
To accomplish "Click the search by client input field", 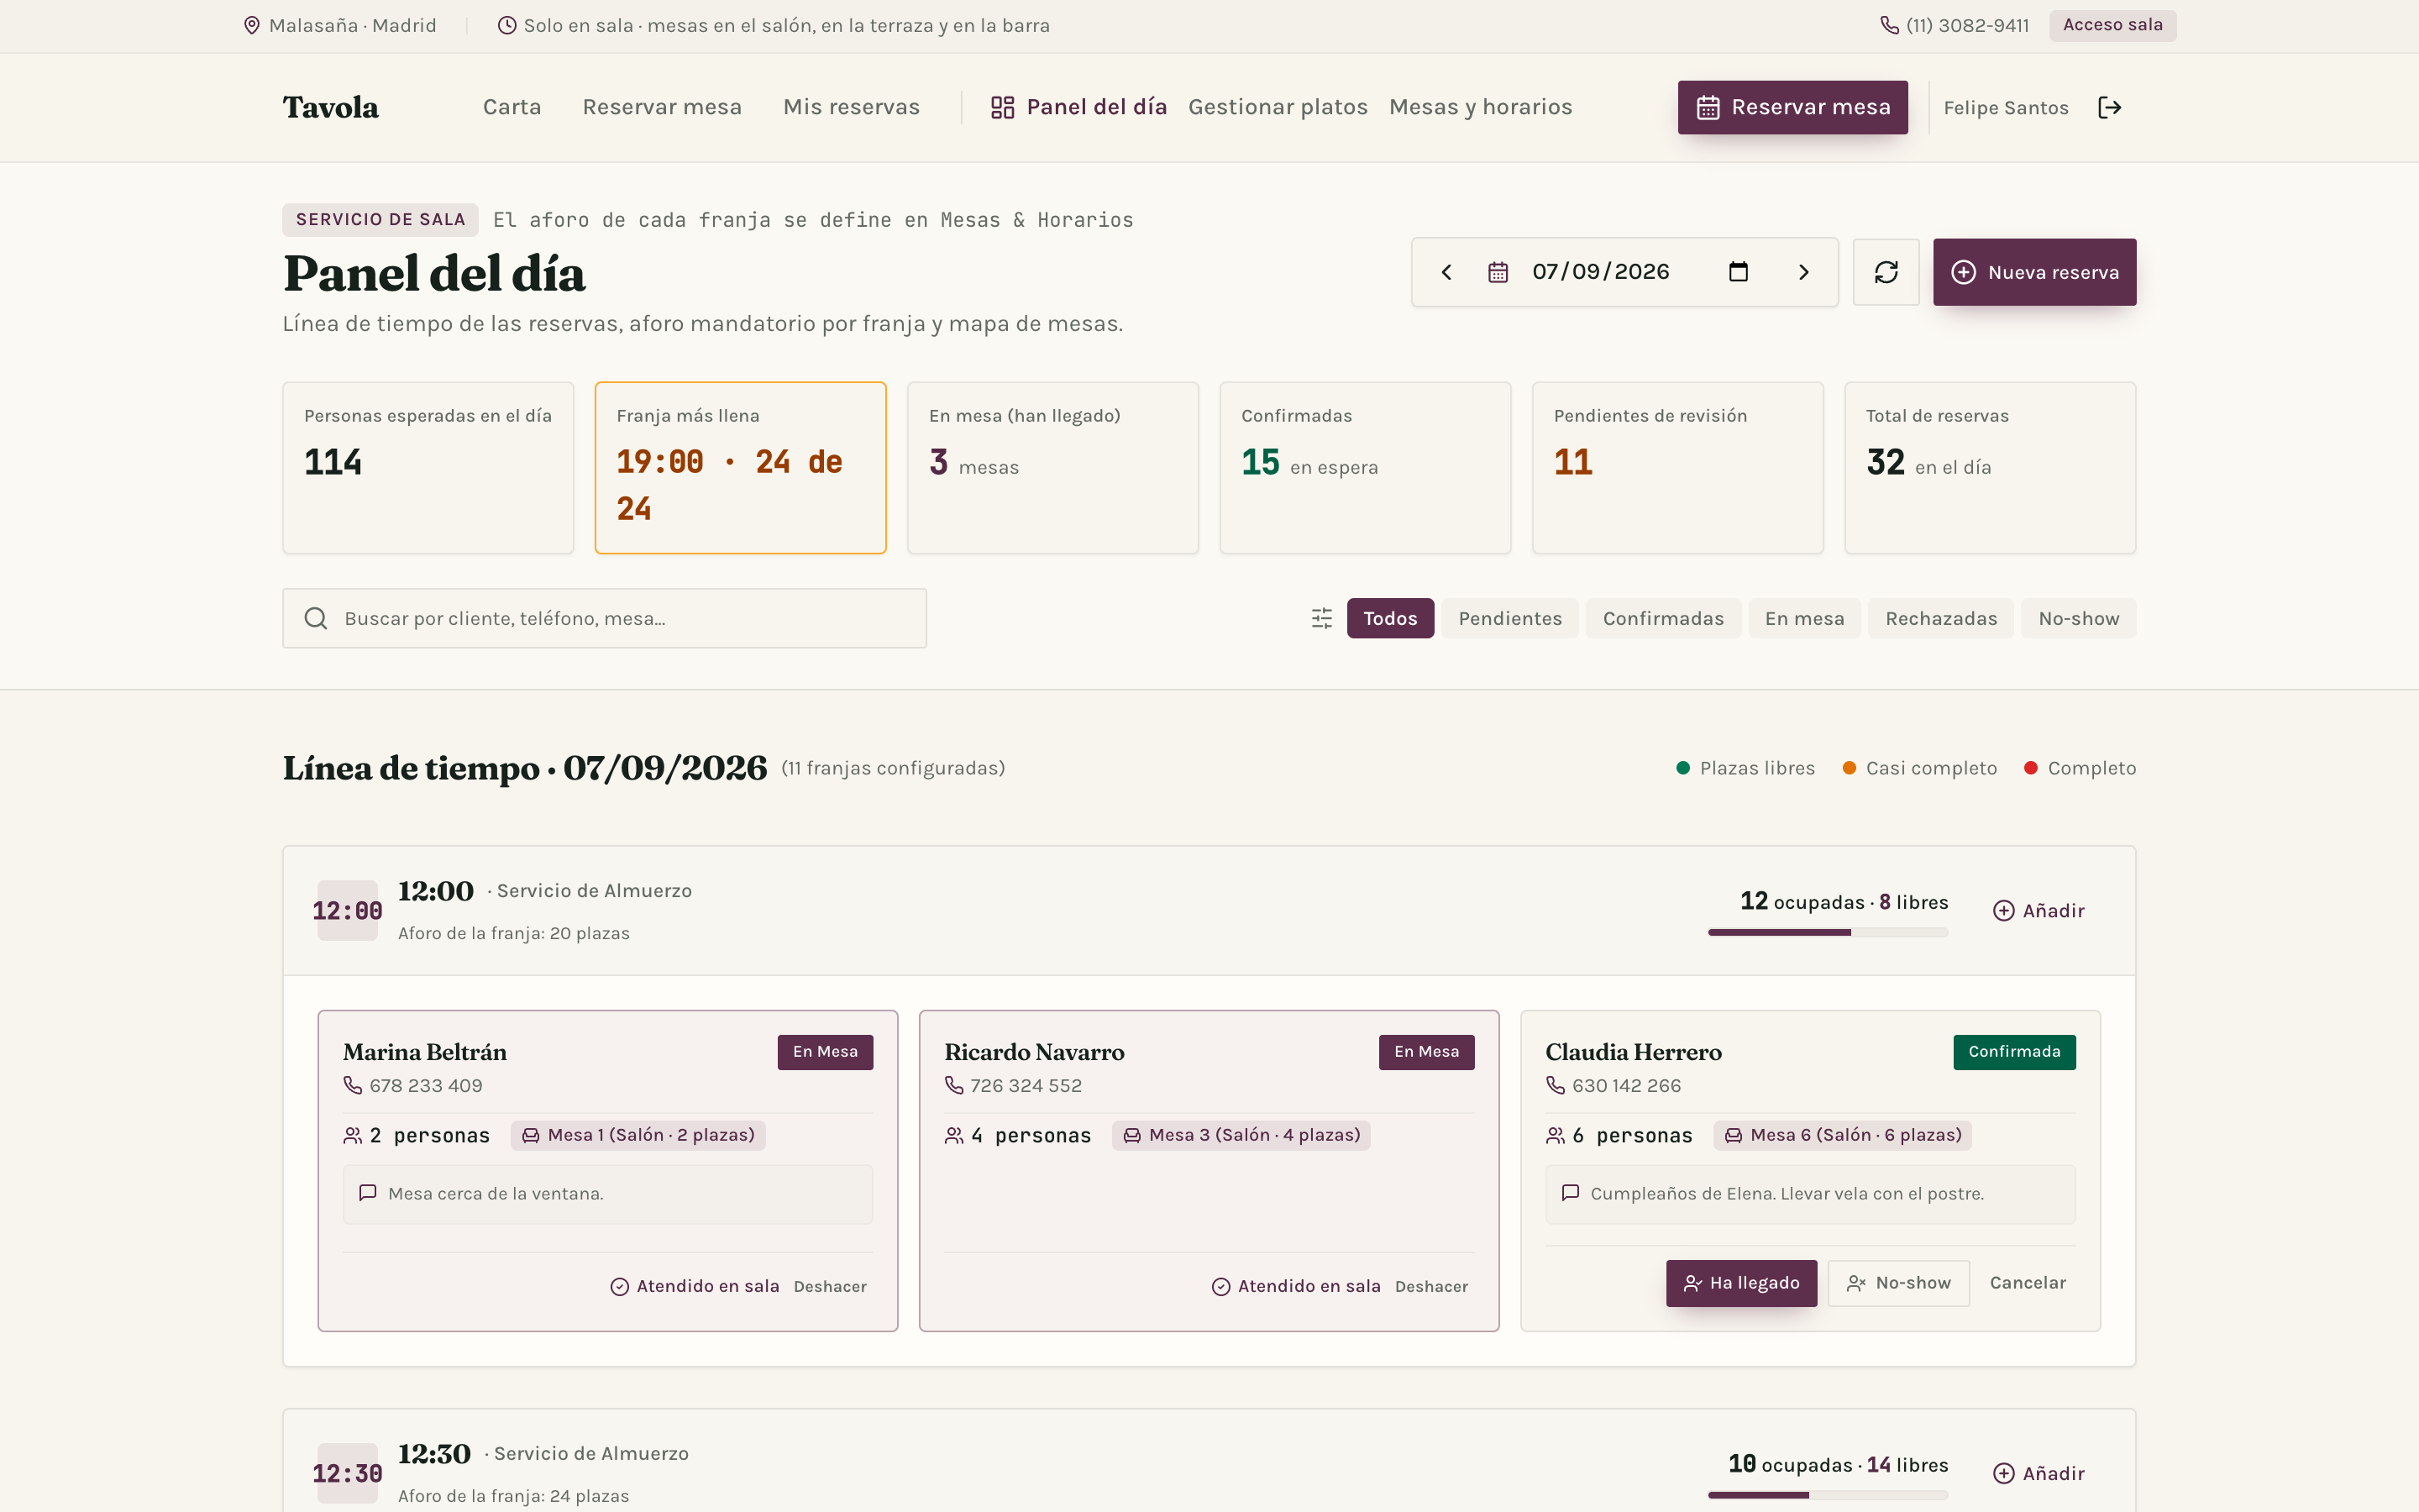I will point(604,618).
